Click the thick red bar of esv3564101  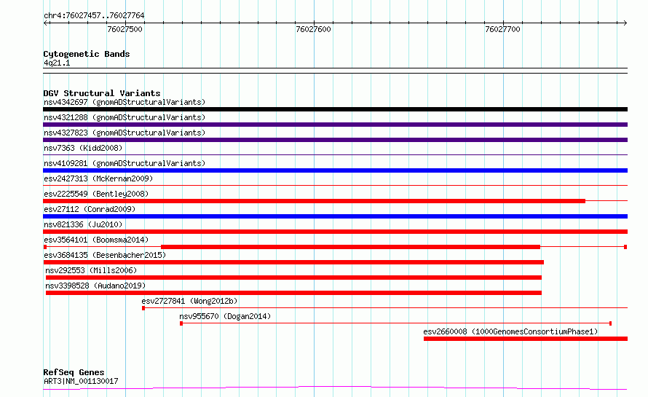pos(350,247)
